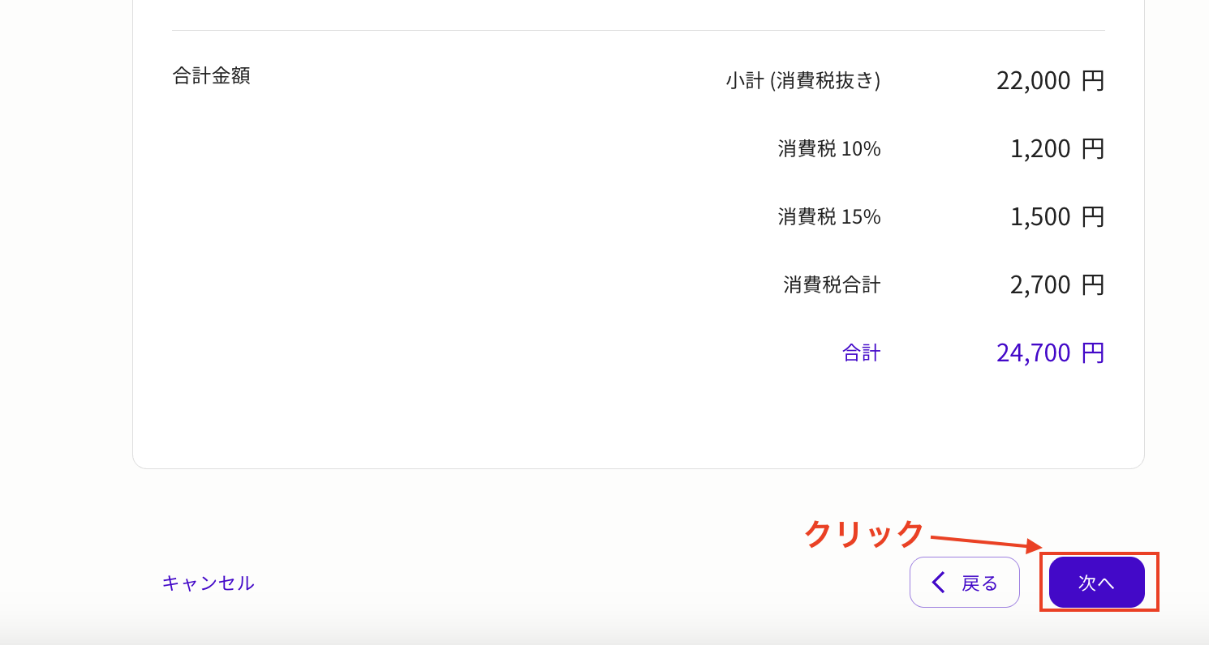Click the 1,200 円 tax amount
Screen dimensions: 1209x645
[x=1057, y=148]
